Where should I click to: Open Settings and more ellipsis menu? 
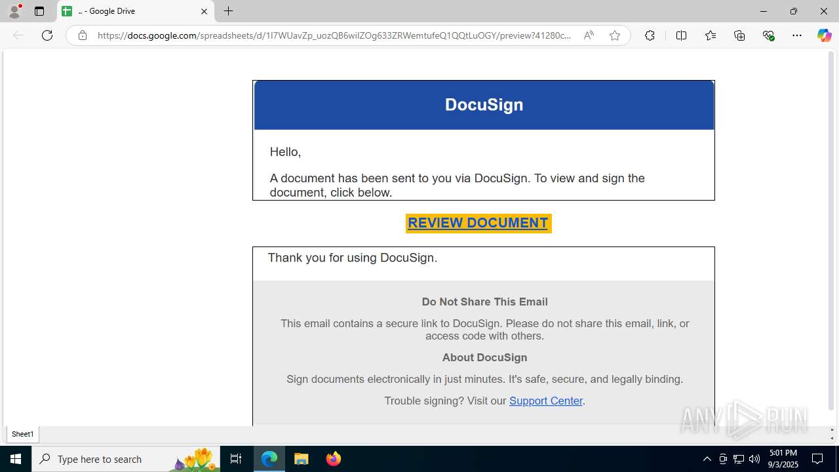point(797,35)
